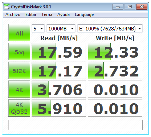
Task: Start the 4K random test
Action: pos(19,89)
